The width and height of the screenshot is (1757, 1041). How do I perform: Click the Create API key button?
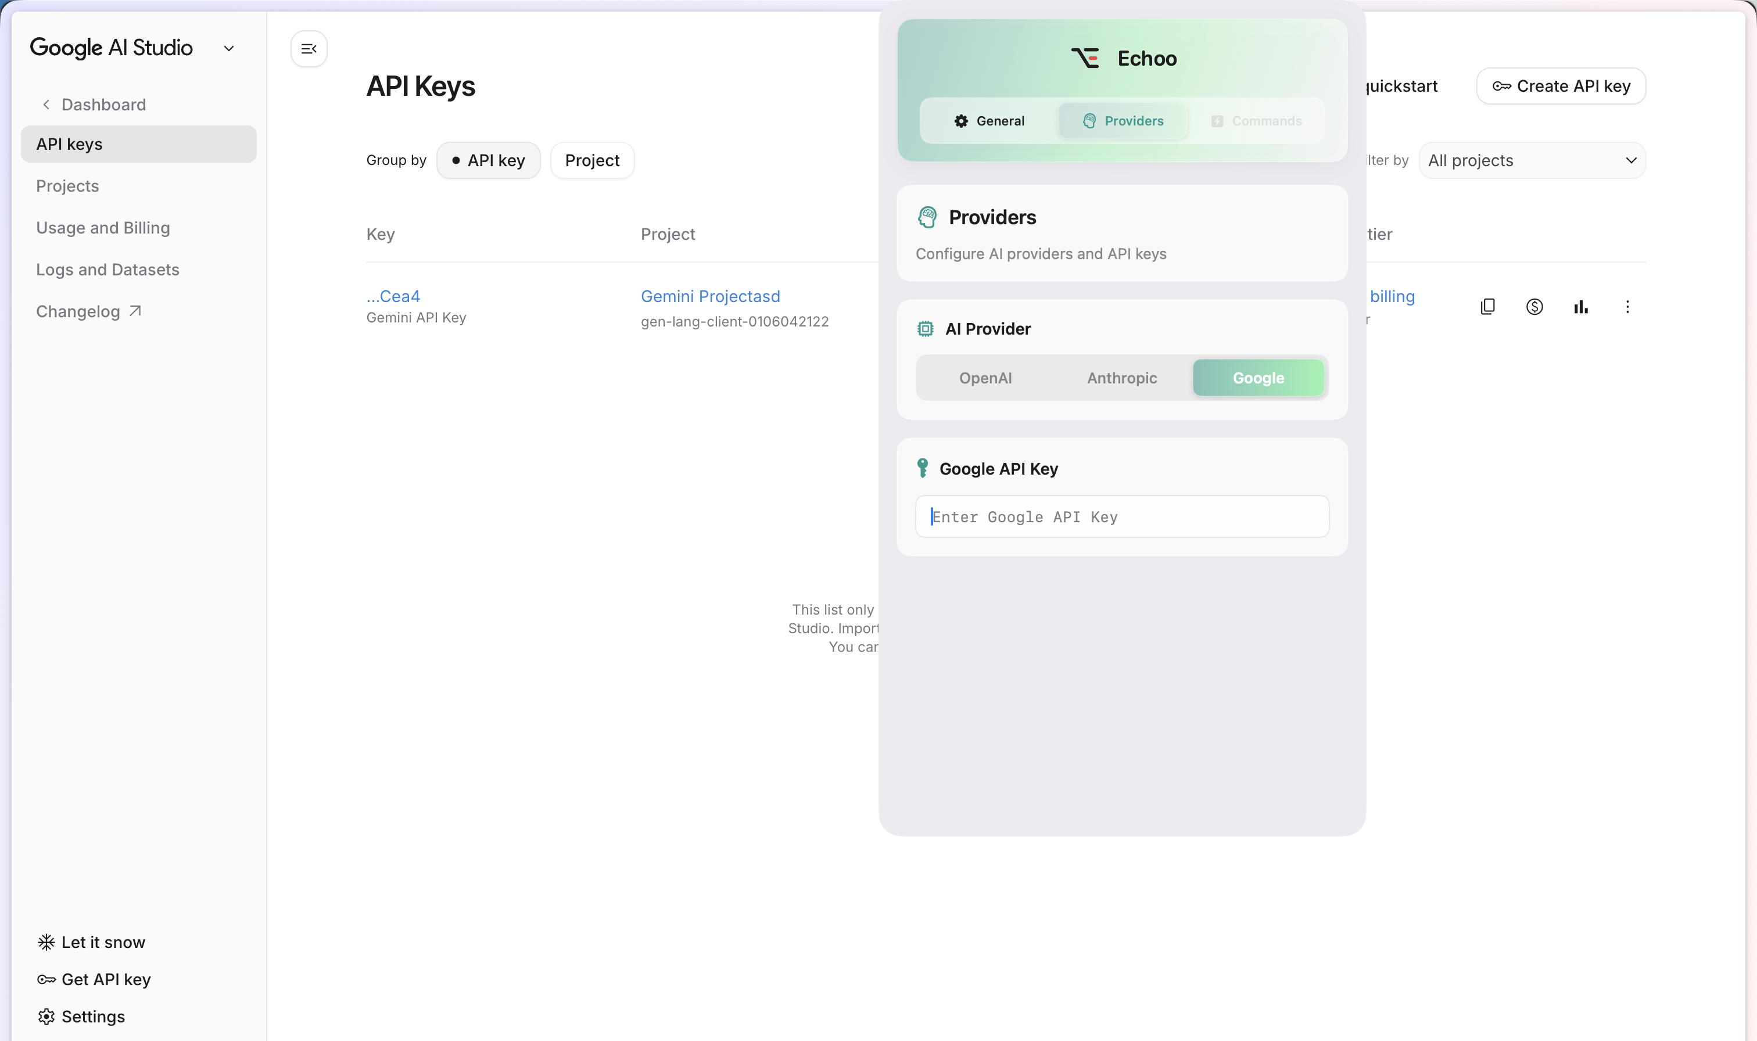1561,87
